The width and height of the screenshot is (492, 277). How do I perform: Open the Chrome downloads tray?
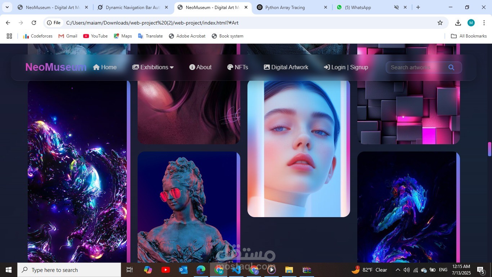458,23
